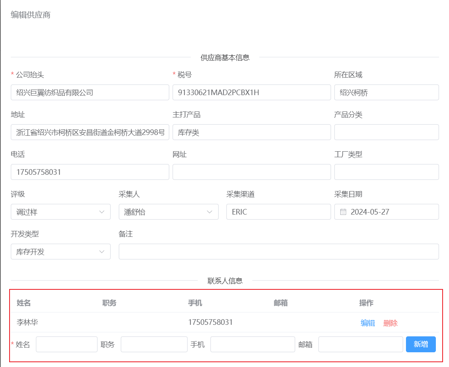Screen dimensions: 449x367
Task: Click the empty 产品分类 input
Action: 386,132
